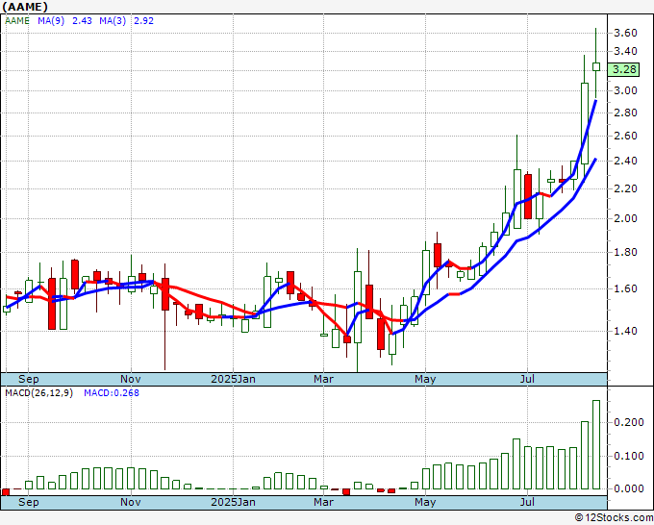Click the first red MACD bar at far left
This screenshot has height=525, width=654.
pos(6,492)
